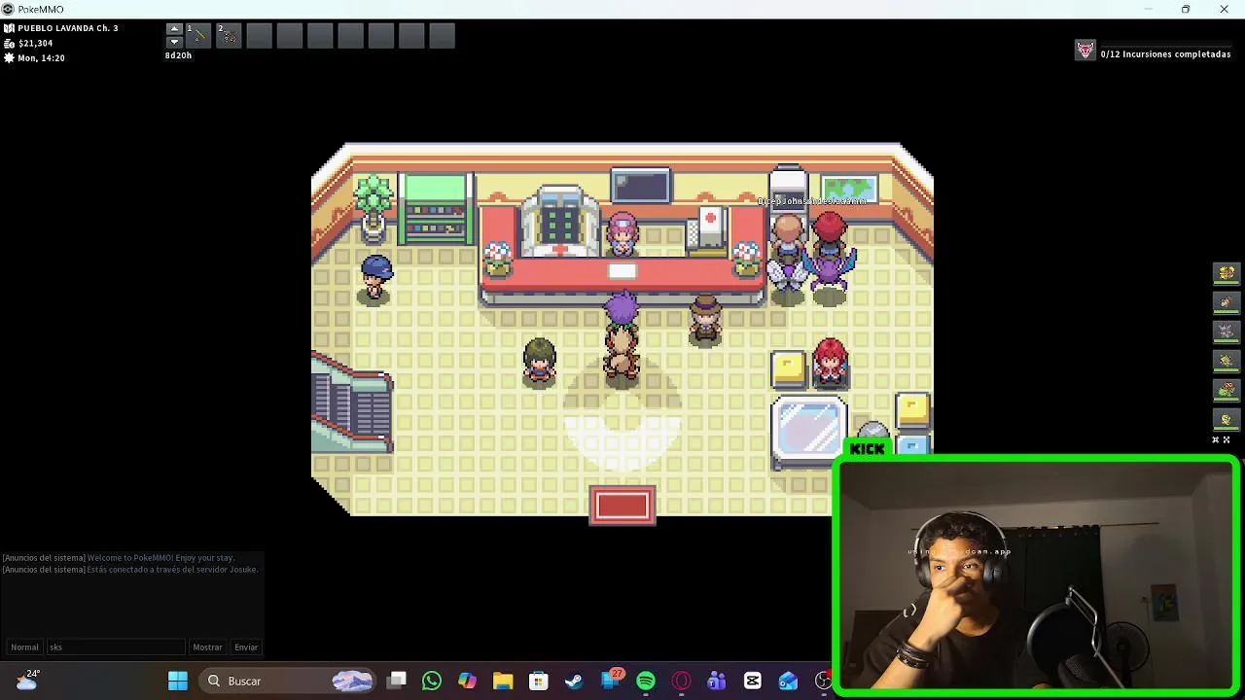This screenshot has width=1245, height=700.
Task: Select hotbar slot 2 item
Action: click(228, 36)
